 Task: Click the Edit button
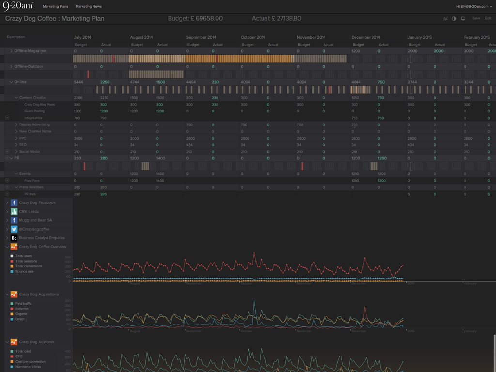tap(488, 19)
